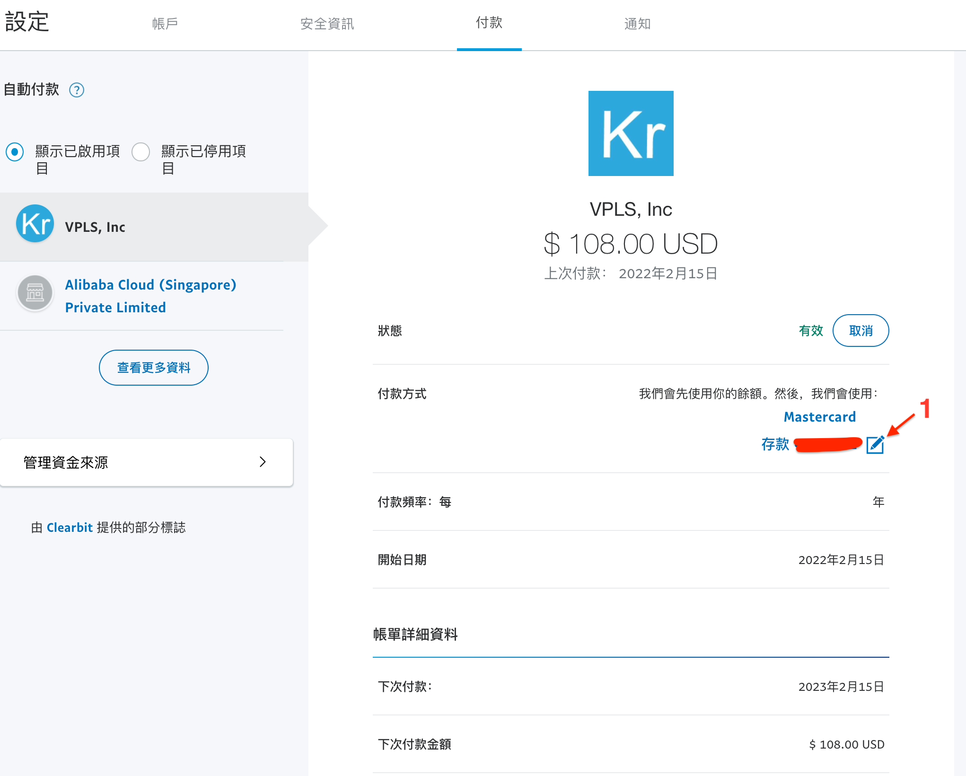
Task: Click the 開始日期 value 2022年2月15日
Action: pyautogui.click(x=841, y=560)
